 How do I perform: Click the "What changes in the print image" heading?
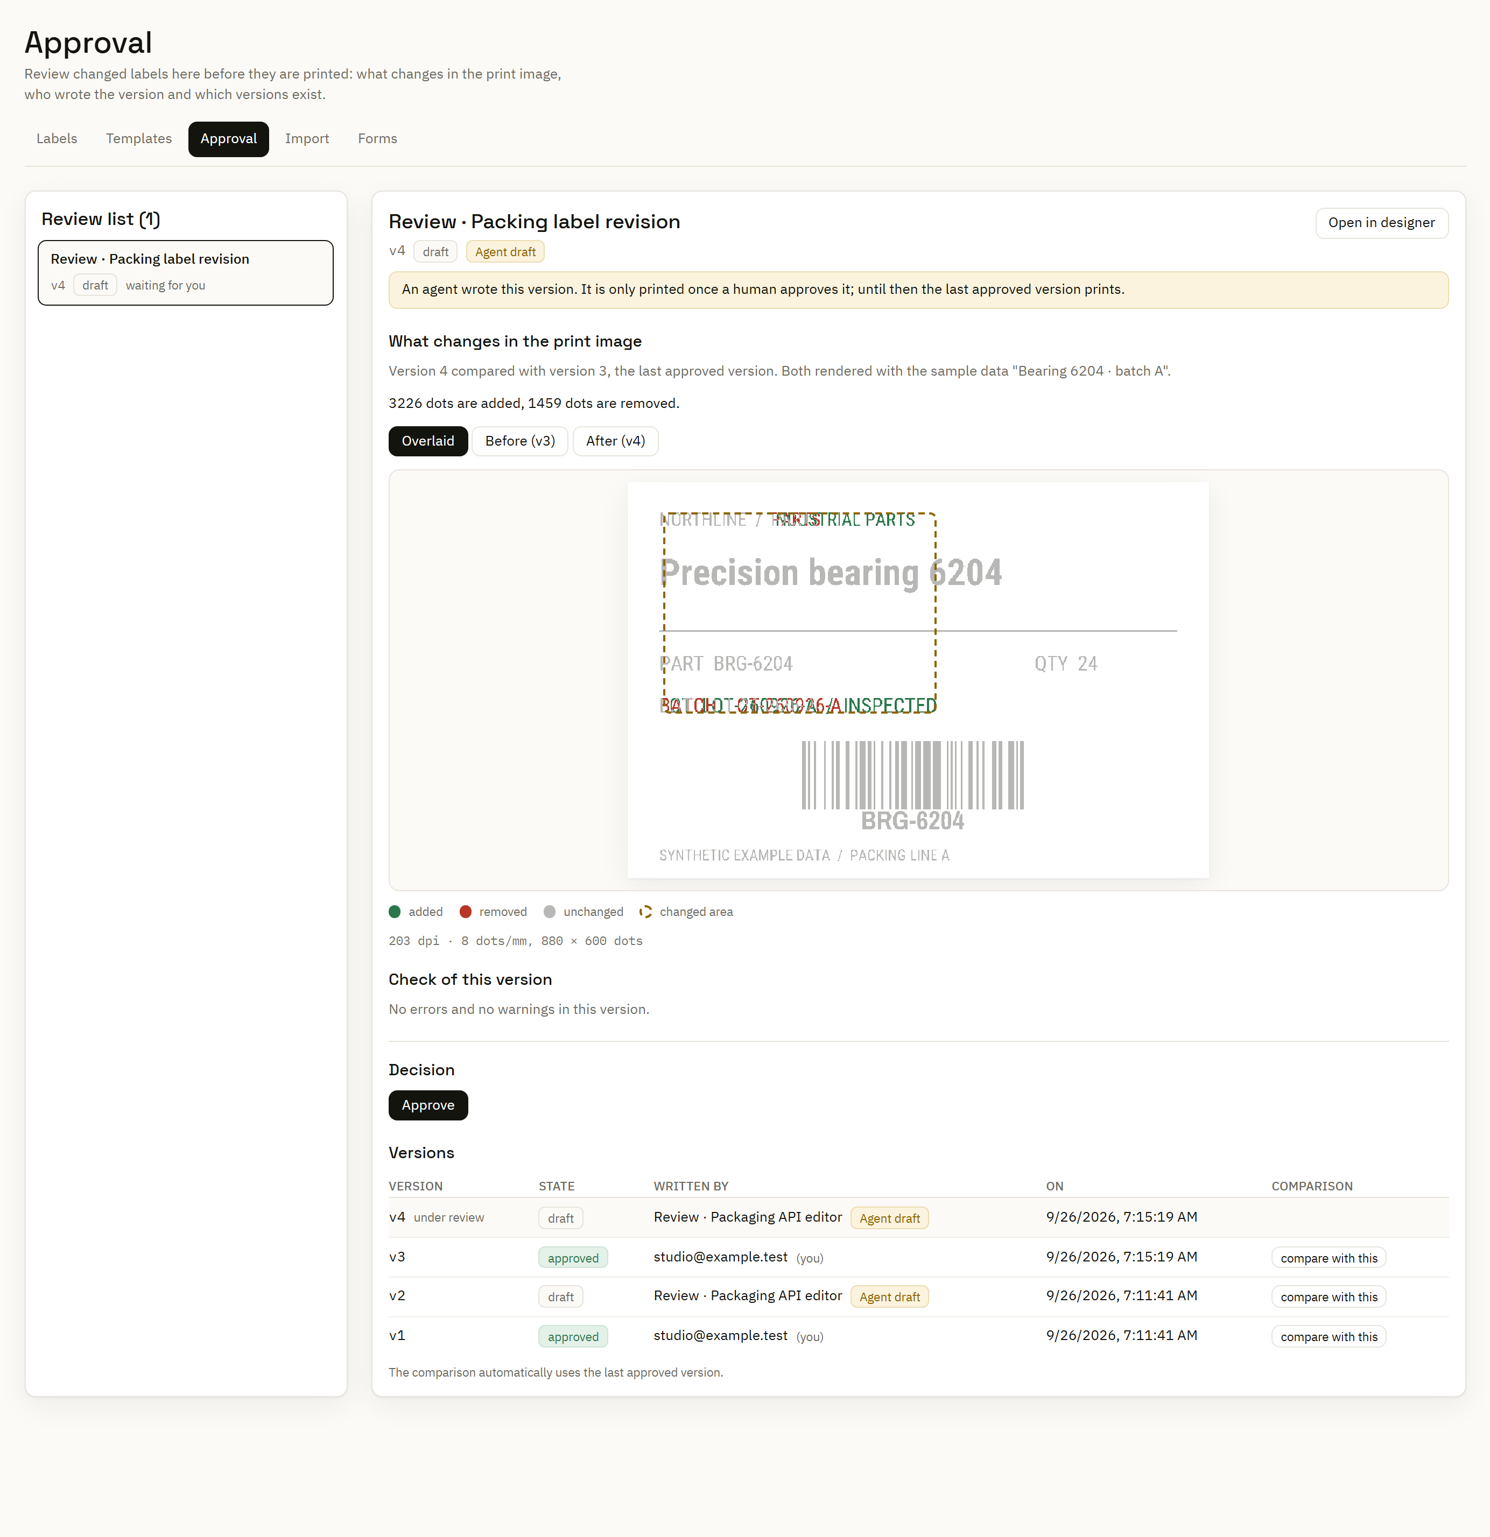click(x=515, y=341)
